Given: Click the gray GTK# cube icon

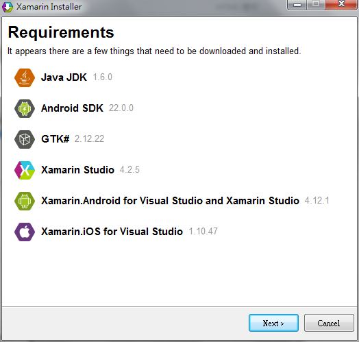Looking at the screenshot, I should 25,139.
